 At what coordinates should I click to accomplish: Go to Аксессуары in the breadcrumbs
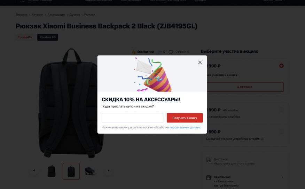[56, 15]
